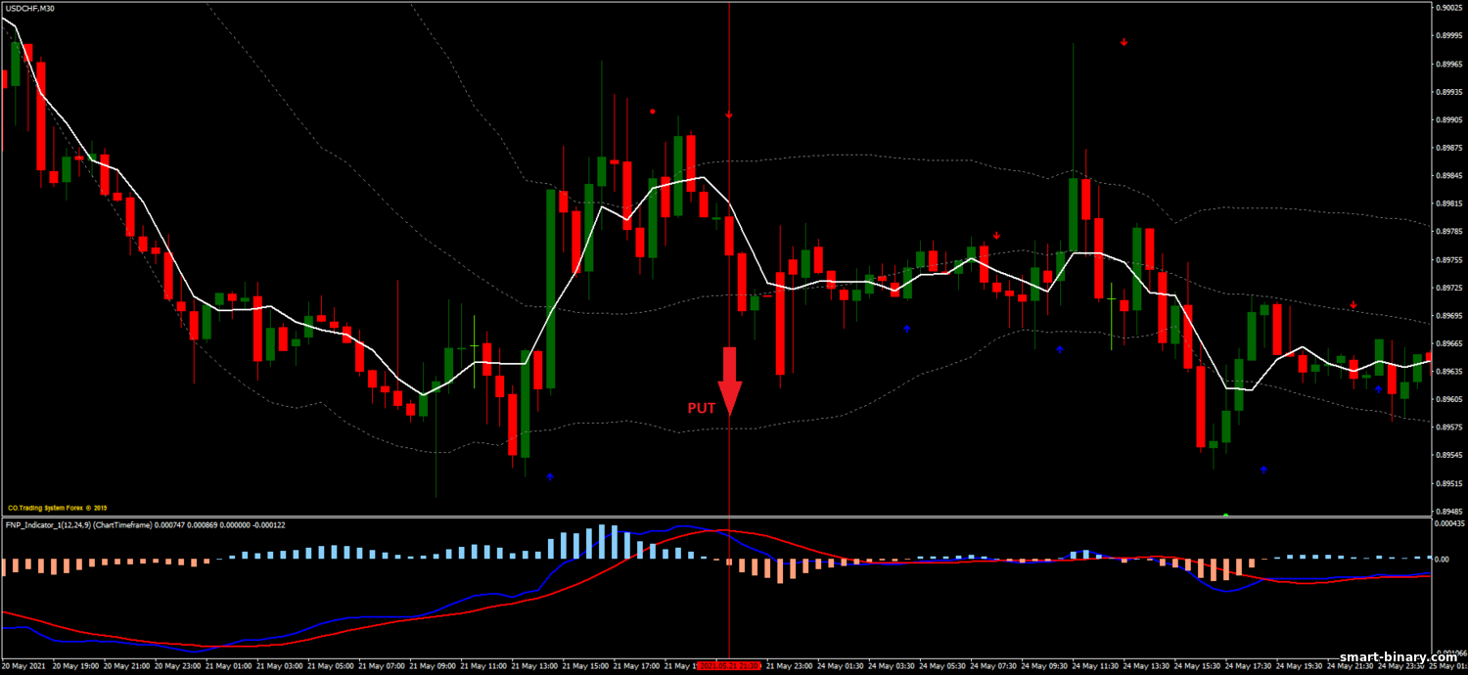Click the 0.89875 price axis value

click(1448, 148)
